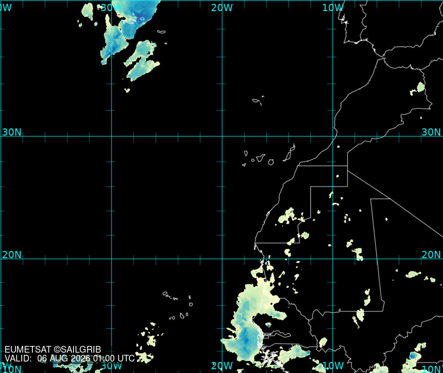
Task: Click the 30N and 20W gridline intersection
Action: [222, 136]
